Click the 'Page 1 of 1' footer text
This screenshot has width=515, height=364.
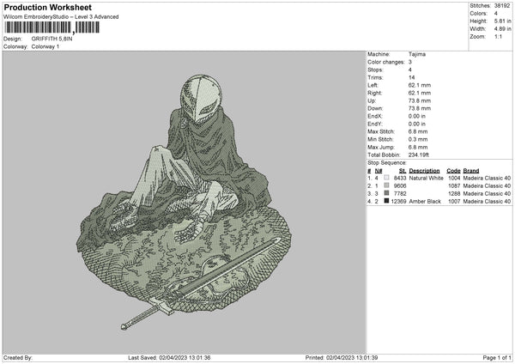click(497, 357)
